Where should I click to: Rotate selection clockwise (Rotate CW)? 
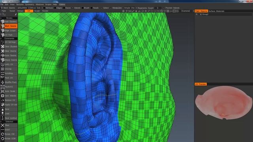tap(9, 134)
